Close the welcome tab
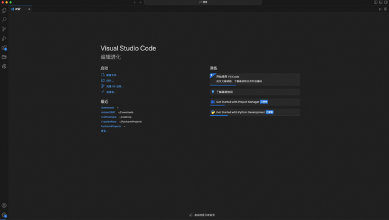The image size is (389, 220). coord(29,9)
